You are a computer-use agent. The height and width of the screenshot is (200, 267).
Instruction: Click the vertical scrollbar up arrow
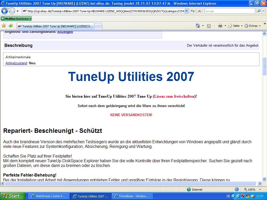(x=264, y=34)
